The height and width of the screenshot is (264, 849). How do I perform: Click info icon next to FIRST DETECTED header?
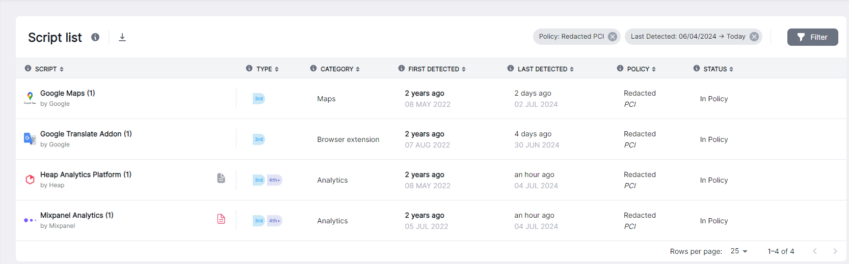[402, 68]
